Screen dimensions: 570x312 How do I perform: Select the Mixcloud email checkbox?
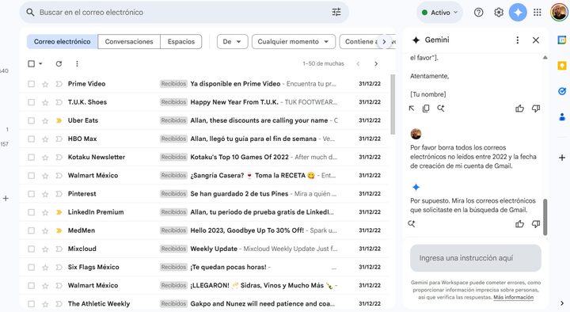[x=31, y=249]
